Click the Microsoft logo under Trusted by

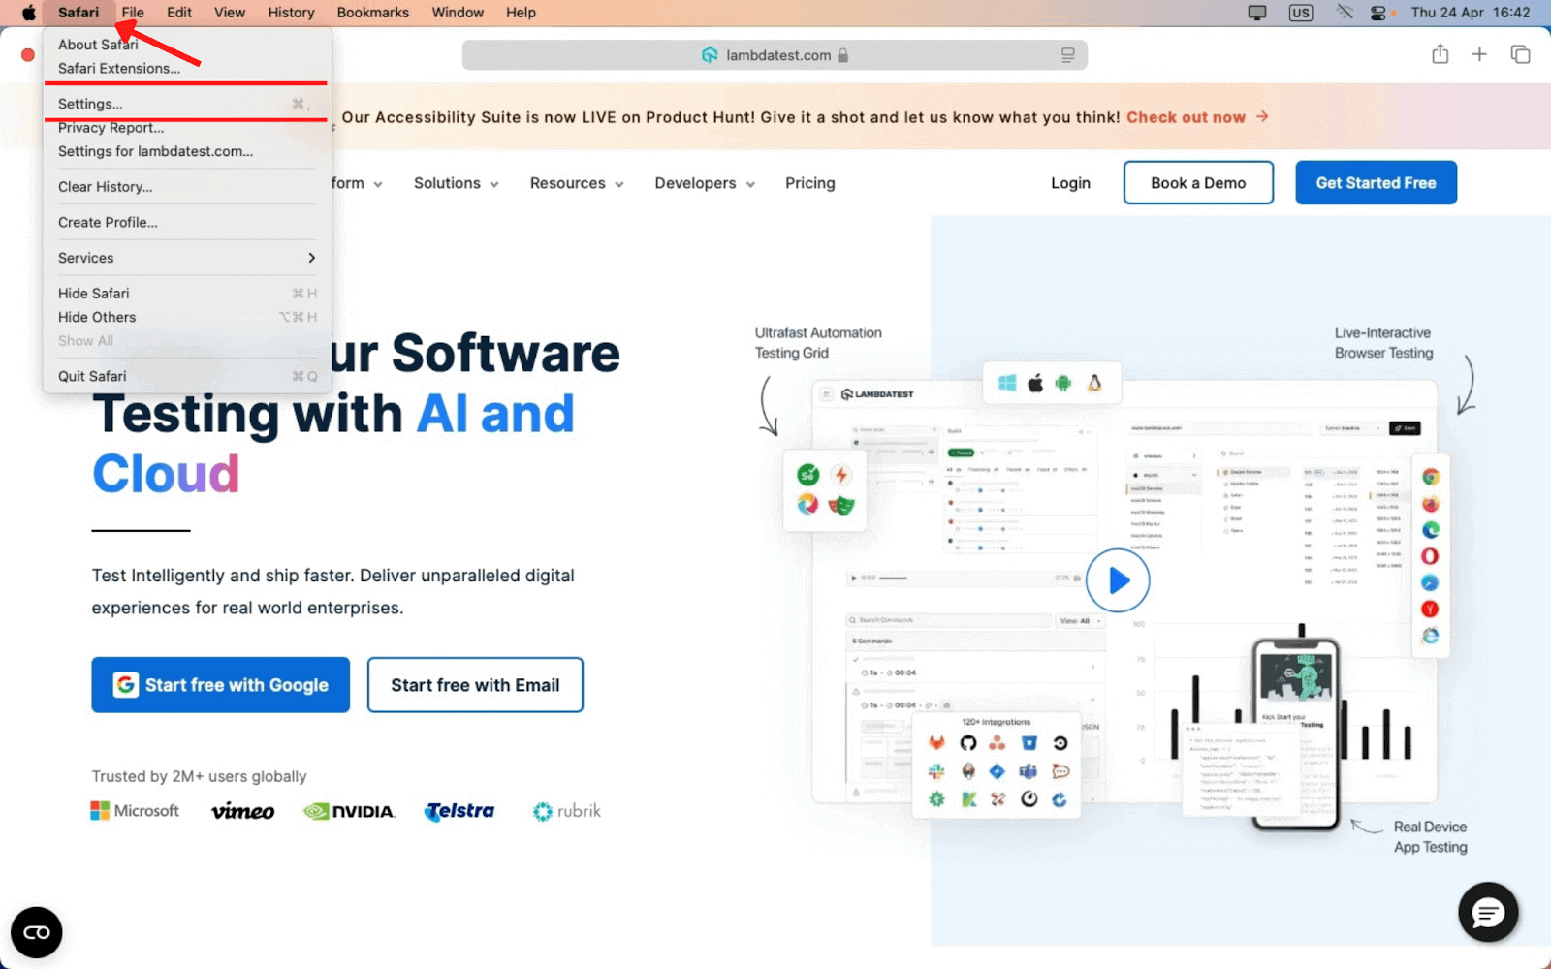(x=135, y=811)
